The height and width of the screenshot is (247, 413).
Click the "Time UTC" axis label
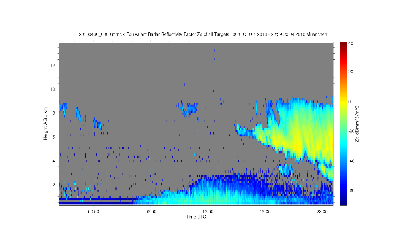[196, 217]
